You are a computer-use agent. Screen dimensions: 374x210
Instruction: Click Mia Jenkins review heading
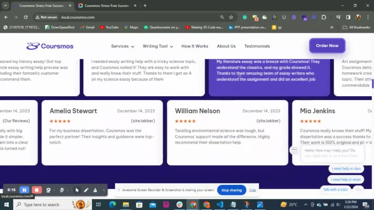(x=318, y=111)
